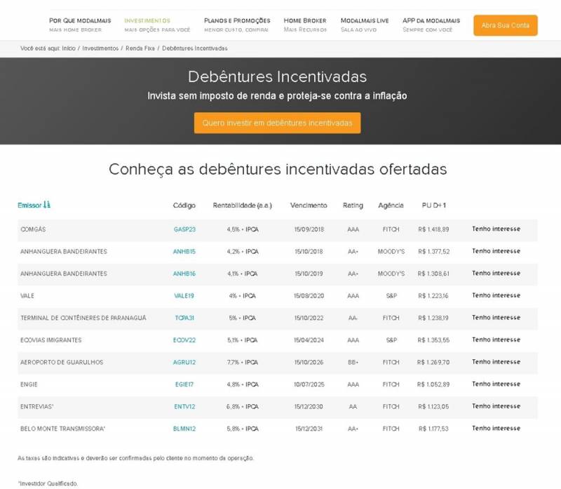Click Tenho interesse for Belo Monte Transmissora
The height and width of the screenshot is (489, 561).
point(496,429)
